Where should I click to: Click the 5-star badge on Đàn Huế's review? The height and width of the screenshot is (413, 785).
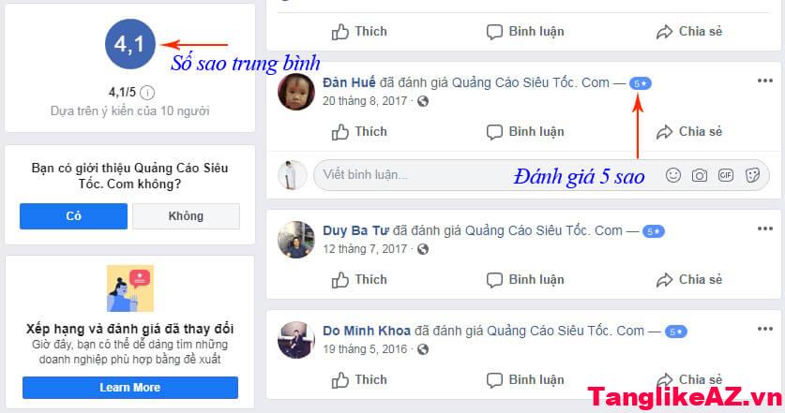click(x=641, y=83)
